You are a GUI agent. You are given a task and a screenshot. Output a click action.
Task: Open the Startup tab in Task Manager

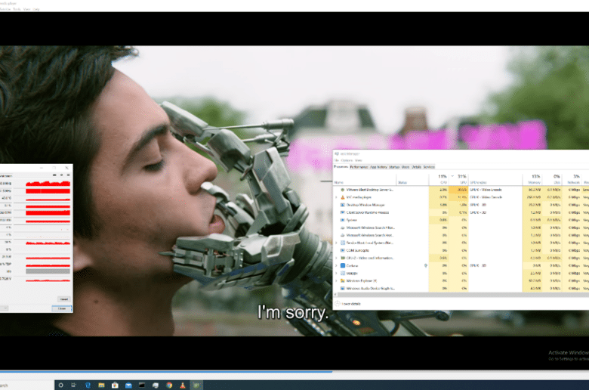point(394,167)
